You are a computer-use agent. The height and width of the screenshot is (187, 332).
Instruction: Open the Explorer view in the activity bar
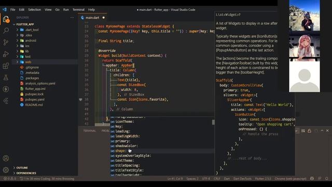coord(6,19)
